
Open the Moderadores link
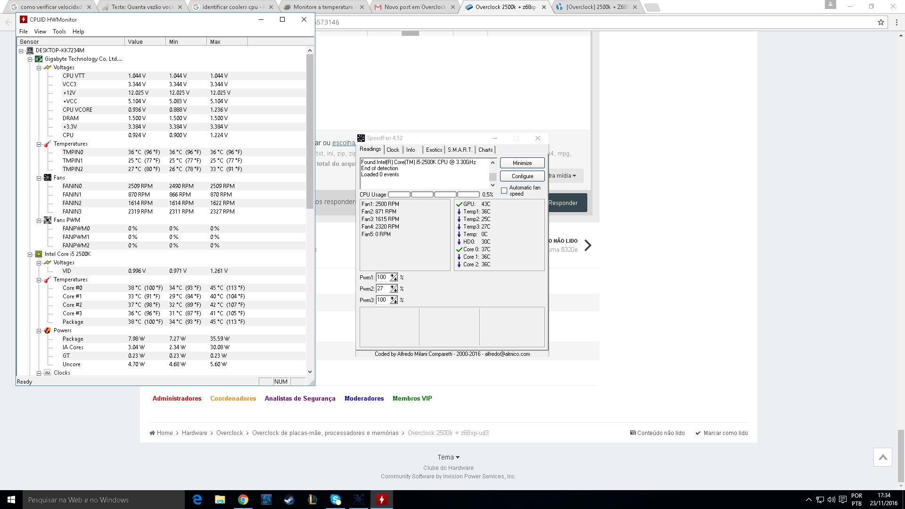pyautogui.click(x=364, y=399)
